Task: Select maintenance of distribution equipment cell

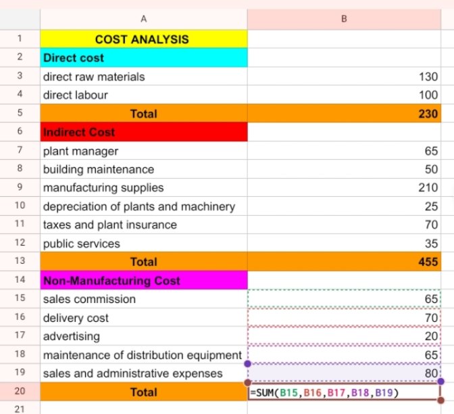Action: click(144, 354)
